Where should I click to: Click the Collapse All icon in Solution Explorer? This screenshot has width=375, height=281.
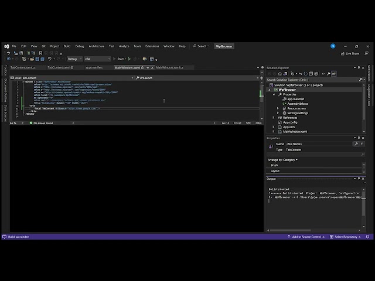point(311,74)
